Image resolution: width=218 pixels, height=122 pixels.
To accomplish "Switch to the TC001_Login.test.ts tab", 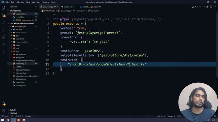I will pos(90,7).
